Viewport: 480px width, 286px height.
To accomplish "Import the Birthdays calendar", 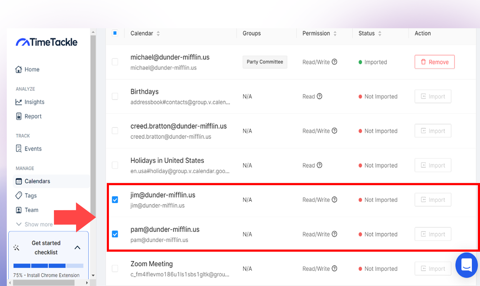I will click(x=433, y=97).
